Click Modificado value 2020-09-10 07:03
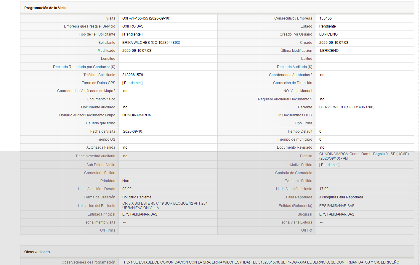420x265 pixels. (137, 51)
